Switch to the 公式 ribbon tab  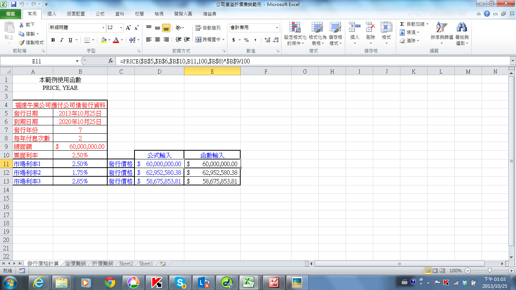point(100,14)
